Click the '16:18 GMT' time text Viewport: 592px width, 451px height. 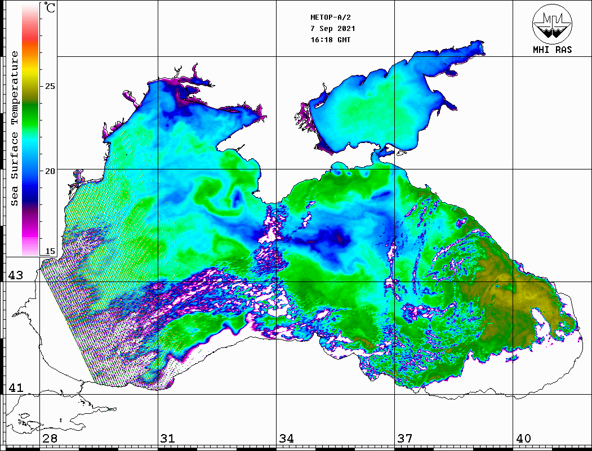331,39
